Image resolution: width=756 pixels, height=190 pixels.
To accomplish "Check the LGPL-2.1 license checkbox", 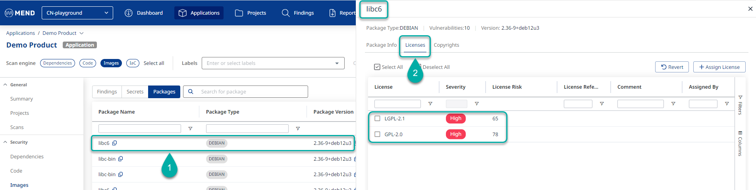I will (x=378, y=118).
